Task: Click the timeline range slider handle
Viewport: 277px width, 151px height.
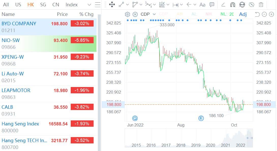Action: click(x=250, y=138)
